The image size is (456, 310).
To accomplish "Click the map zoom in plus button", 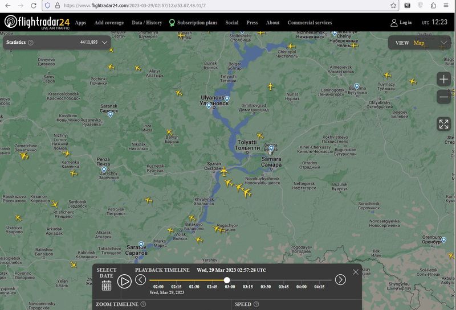I will [443, 79].
